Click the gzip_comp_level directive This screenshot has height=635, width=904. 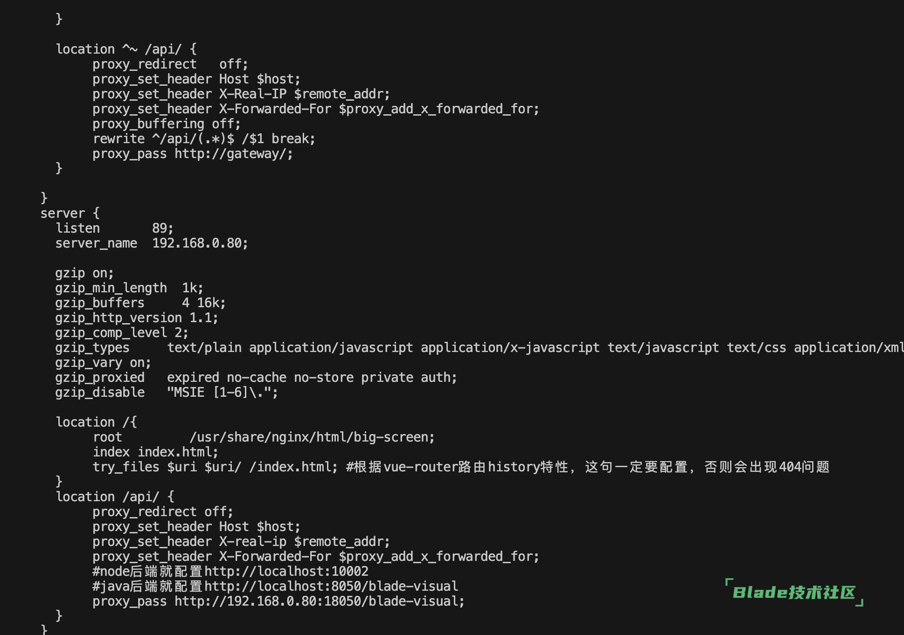pos(111,333)
